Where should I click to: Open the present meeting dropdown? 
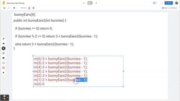tap(155, 3)
